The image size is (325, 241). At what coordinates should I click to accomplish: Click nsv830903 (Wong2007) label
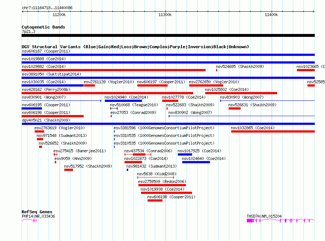[x=242, y=97]
